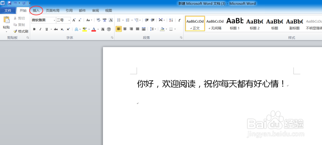The width and height of the screenshot is (322, 145).
Task: Click the Grow Font icon
Action: (74, 20)
